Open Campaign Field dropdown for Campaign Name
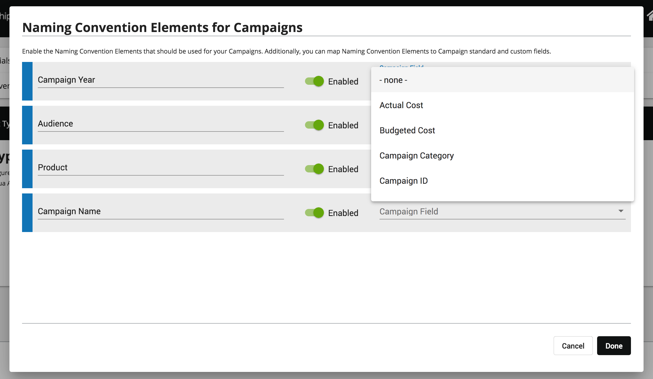Screen dimensions: 653x379 (499, 212)
